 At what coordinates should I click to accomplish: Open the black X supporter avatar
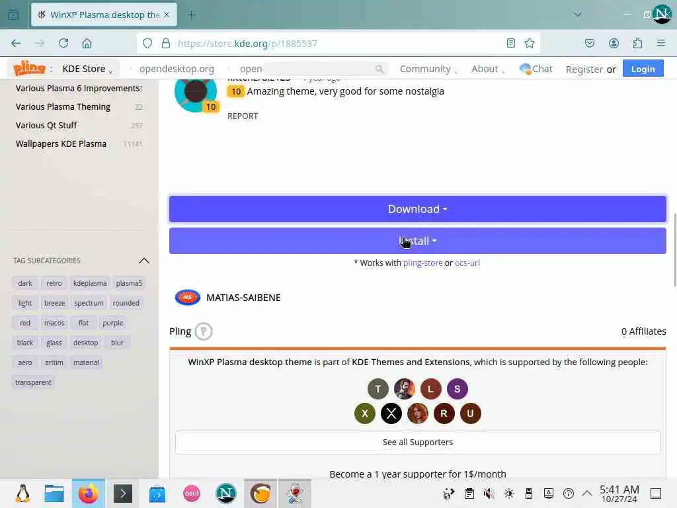pos(391,413)
